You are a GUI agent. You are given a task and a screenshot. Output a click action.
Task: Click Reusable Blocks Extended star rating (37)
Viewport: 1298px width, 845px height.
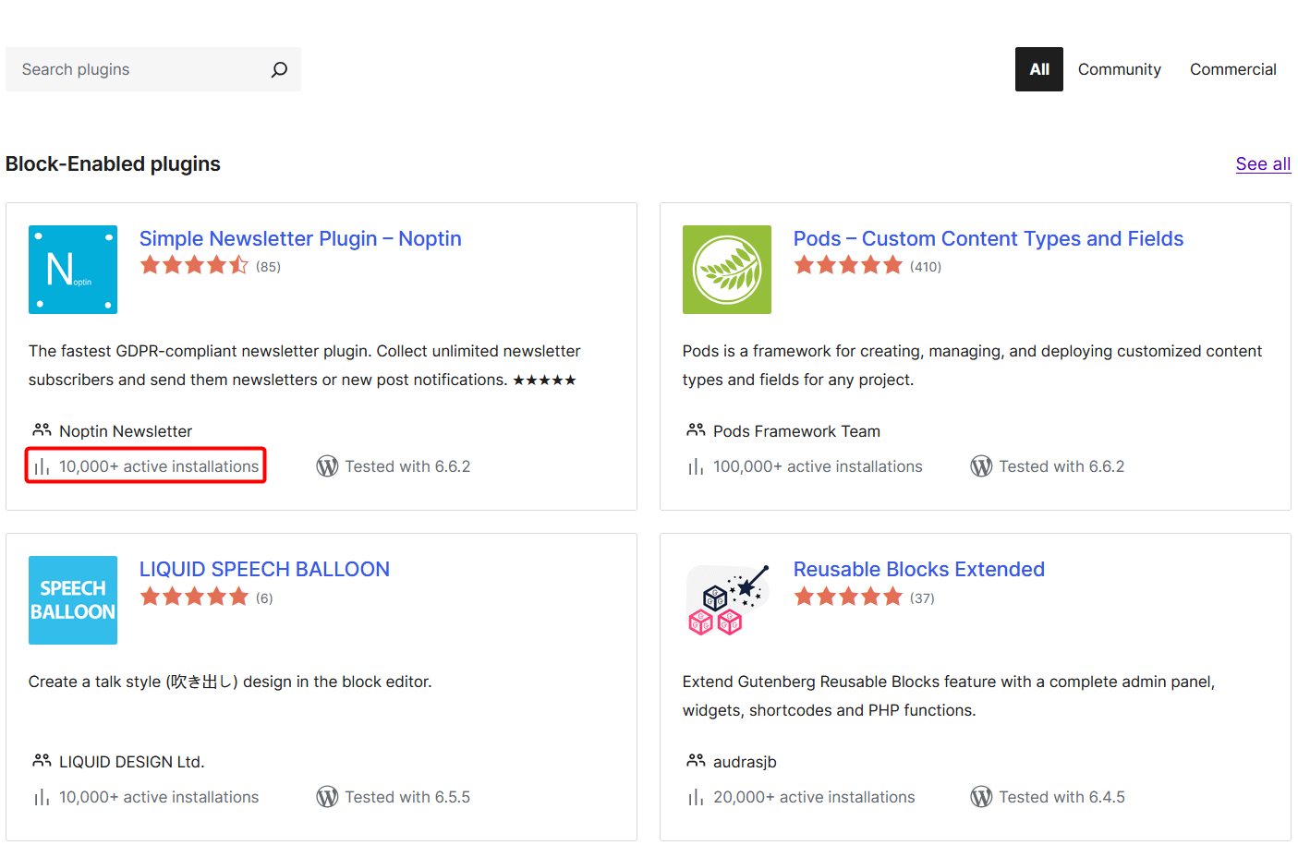tap(848, 597)
